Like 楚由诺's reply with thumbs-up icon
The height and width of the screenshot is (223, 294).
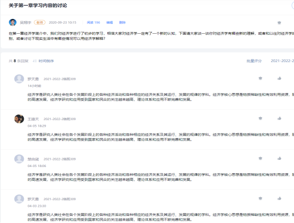coord(279,158)
